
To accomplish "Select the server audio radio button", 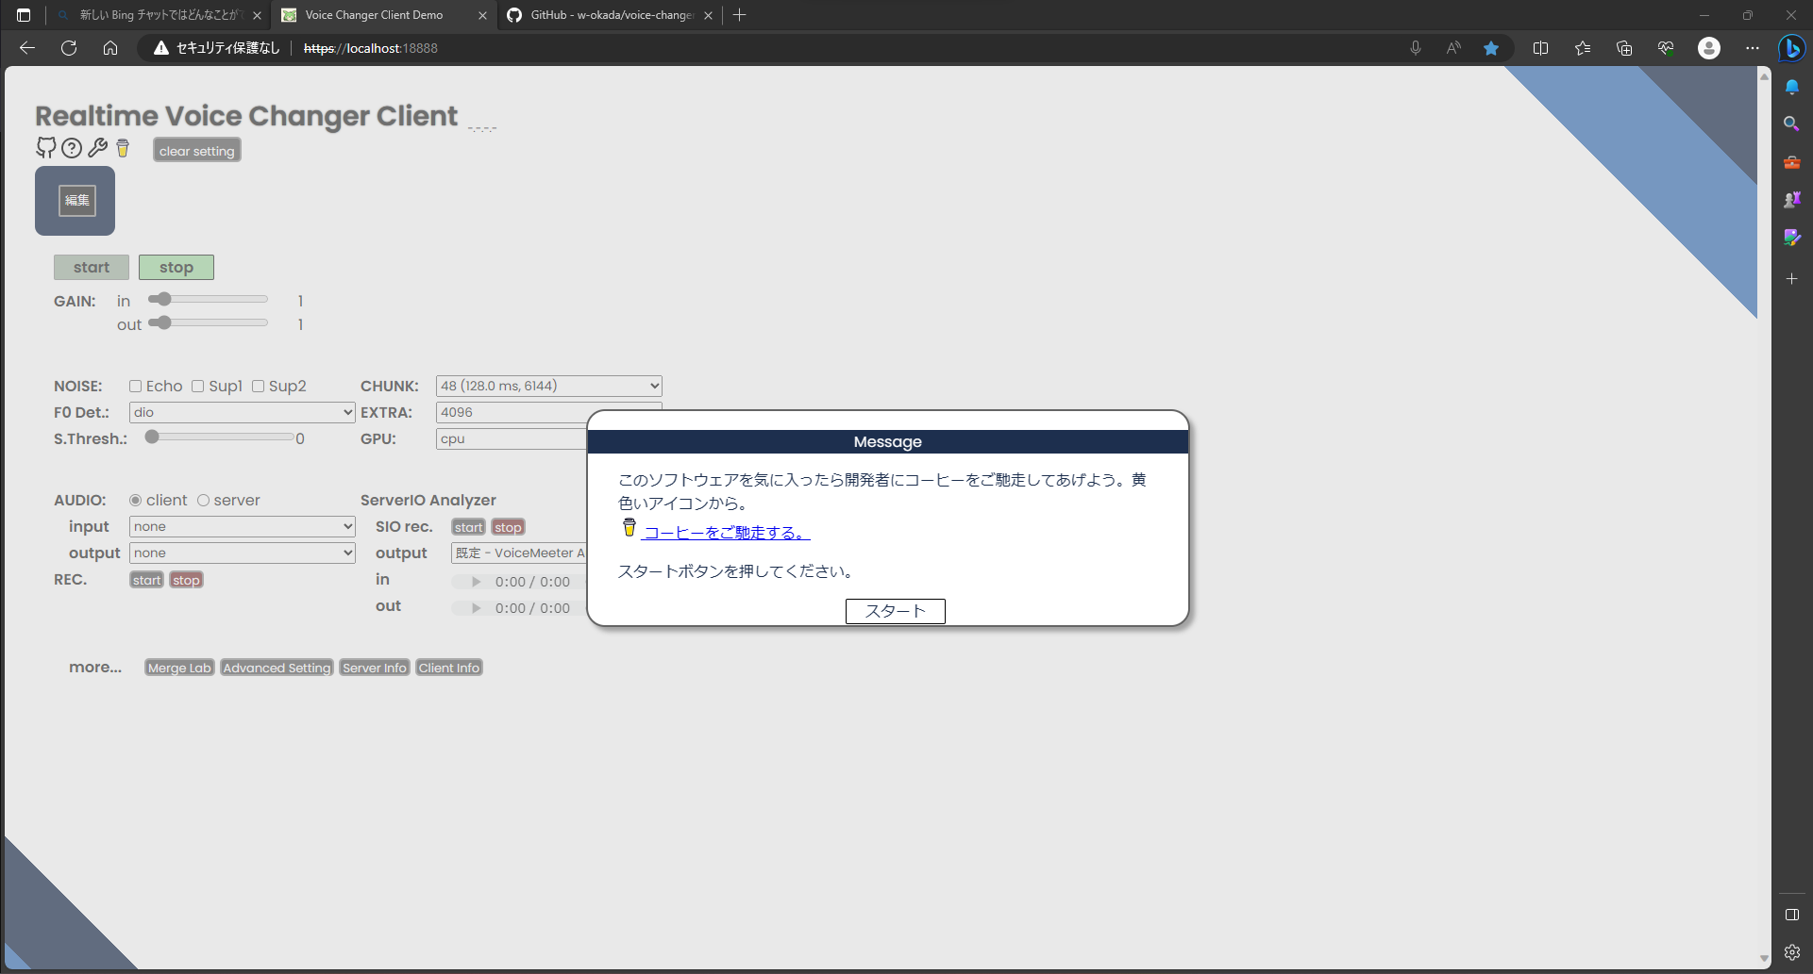I will tap(204, 500).
